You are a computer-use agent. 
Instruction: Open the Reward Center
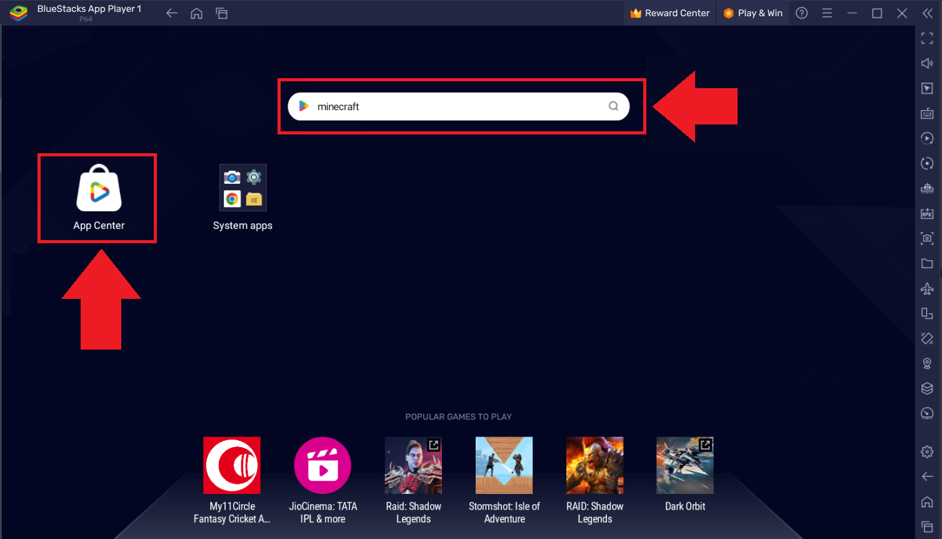[x=669, y=13]
